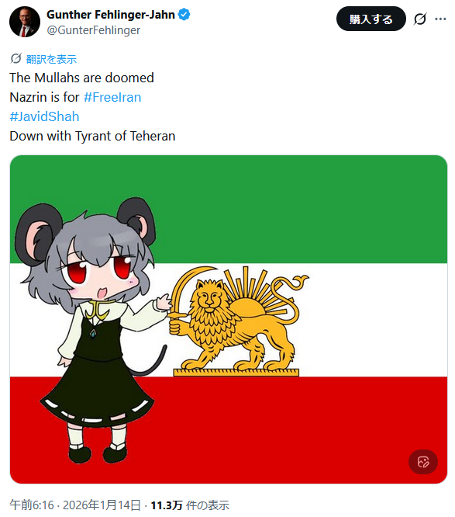Click the @GunterFehlinger handle
Screen dimensions: 455x517
pyautogui.click(x=94, y=30)
